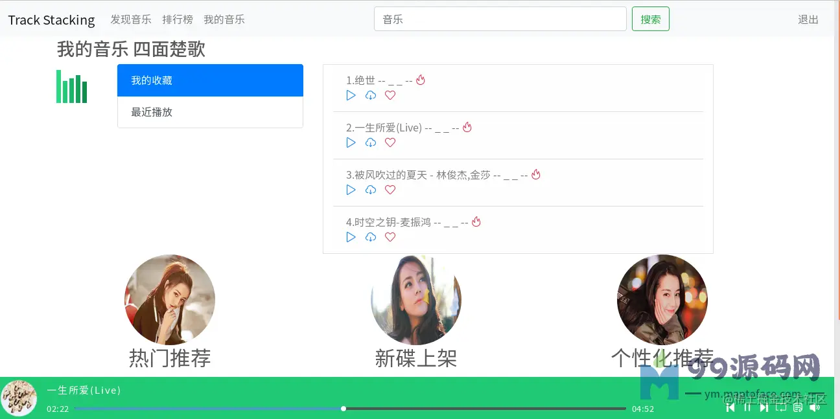The width and height of the screenshot is (840, 419).
Task: Click song title 2.一生所爱(Live)
Action: pyautogui.click(x=384, y=128)
